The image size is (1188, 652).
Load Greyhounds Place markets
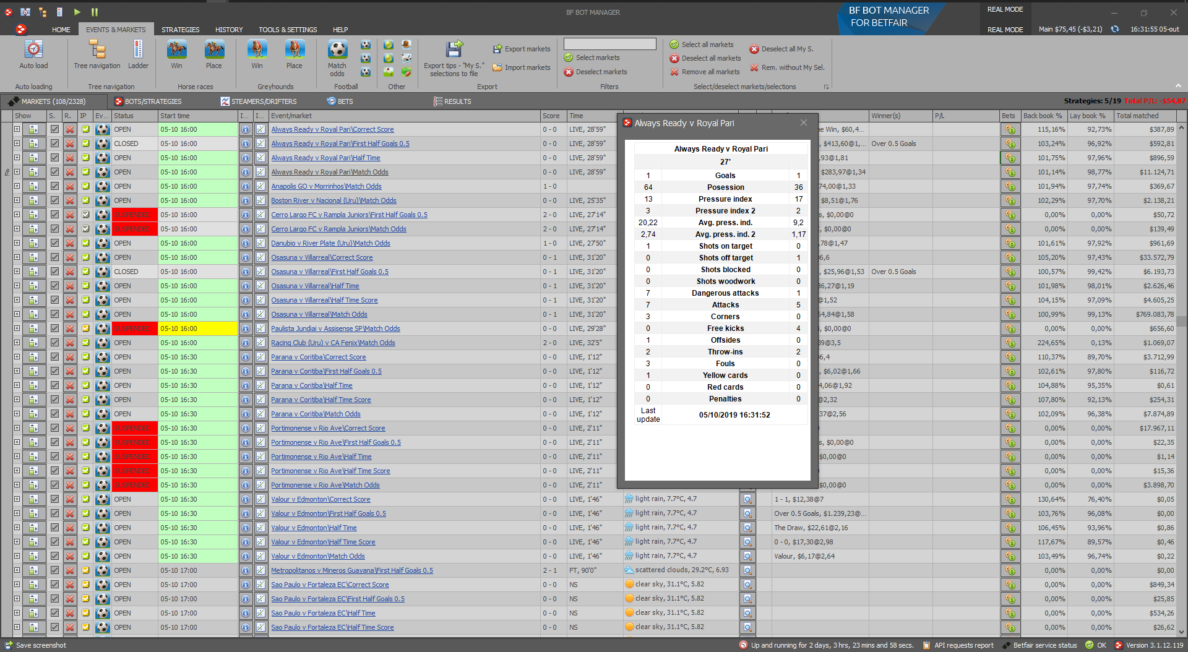point(295,49)
